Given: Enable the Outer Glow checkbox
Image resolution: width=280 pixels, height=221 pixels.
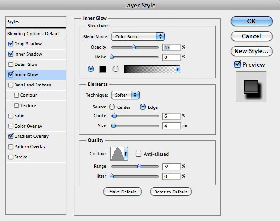Looking at the screenshot, I should pyautogui.click(x=11, y=64).
